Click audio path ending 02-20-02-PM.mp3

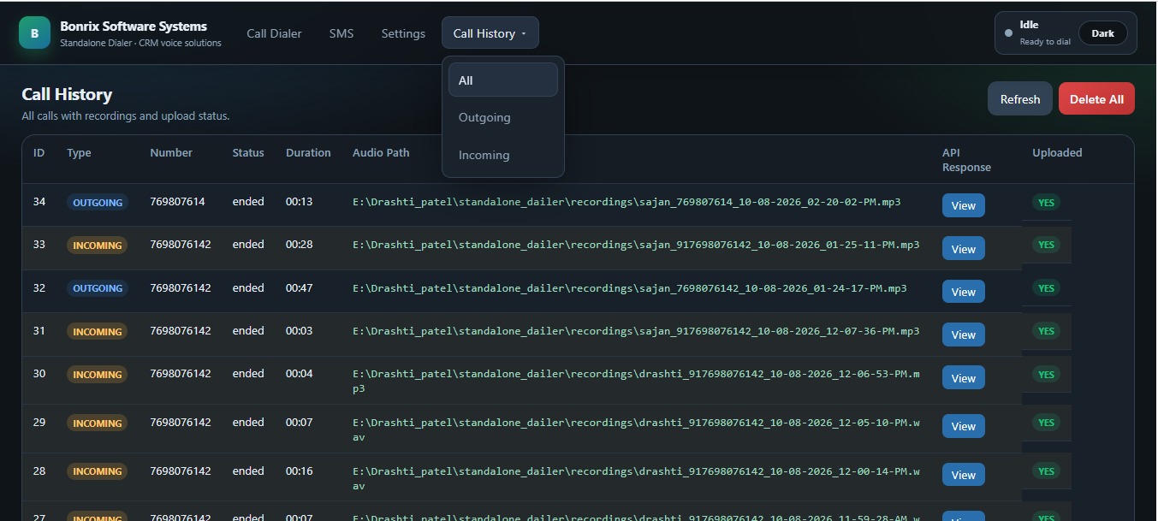click(627, 202)
